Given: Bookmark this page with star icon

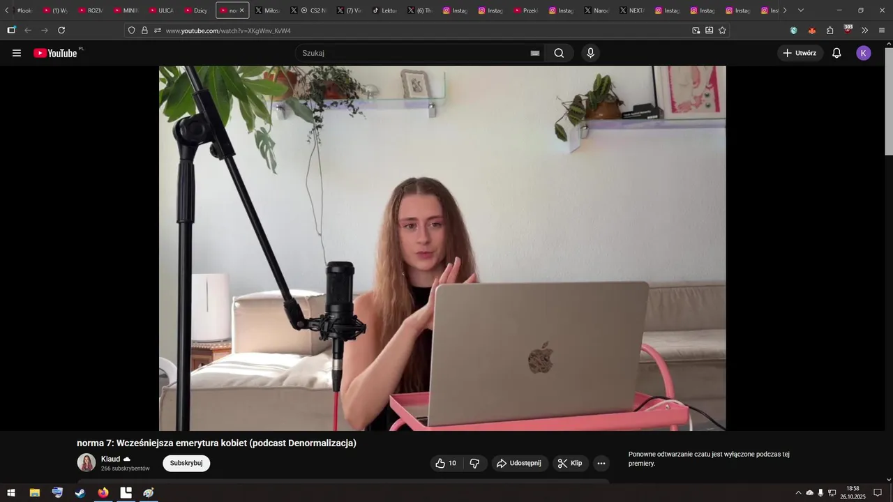Looking at the screenshot, I should [722, 30].
